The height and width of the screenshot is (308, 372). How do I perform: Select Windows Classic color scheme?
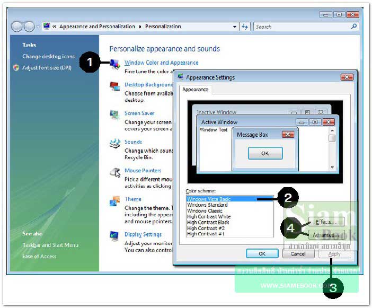click(x=229, y=210)
